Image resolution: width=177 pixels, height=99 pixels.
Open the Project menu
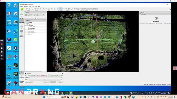tap(21, 7)
